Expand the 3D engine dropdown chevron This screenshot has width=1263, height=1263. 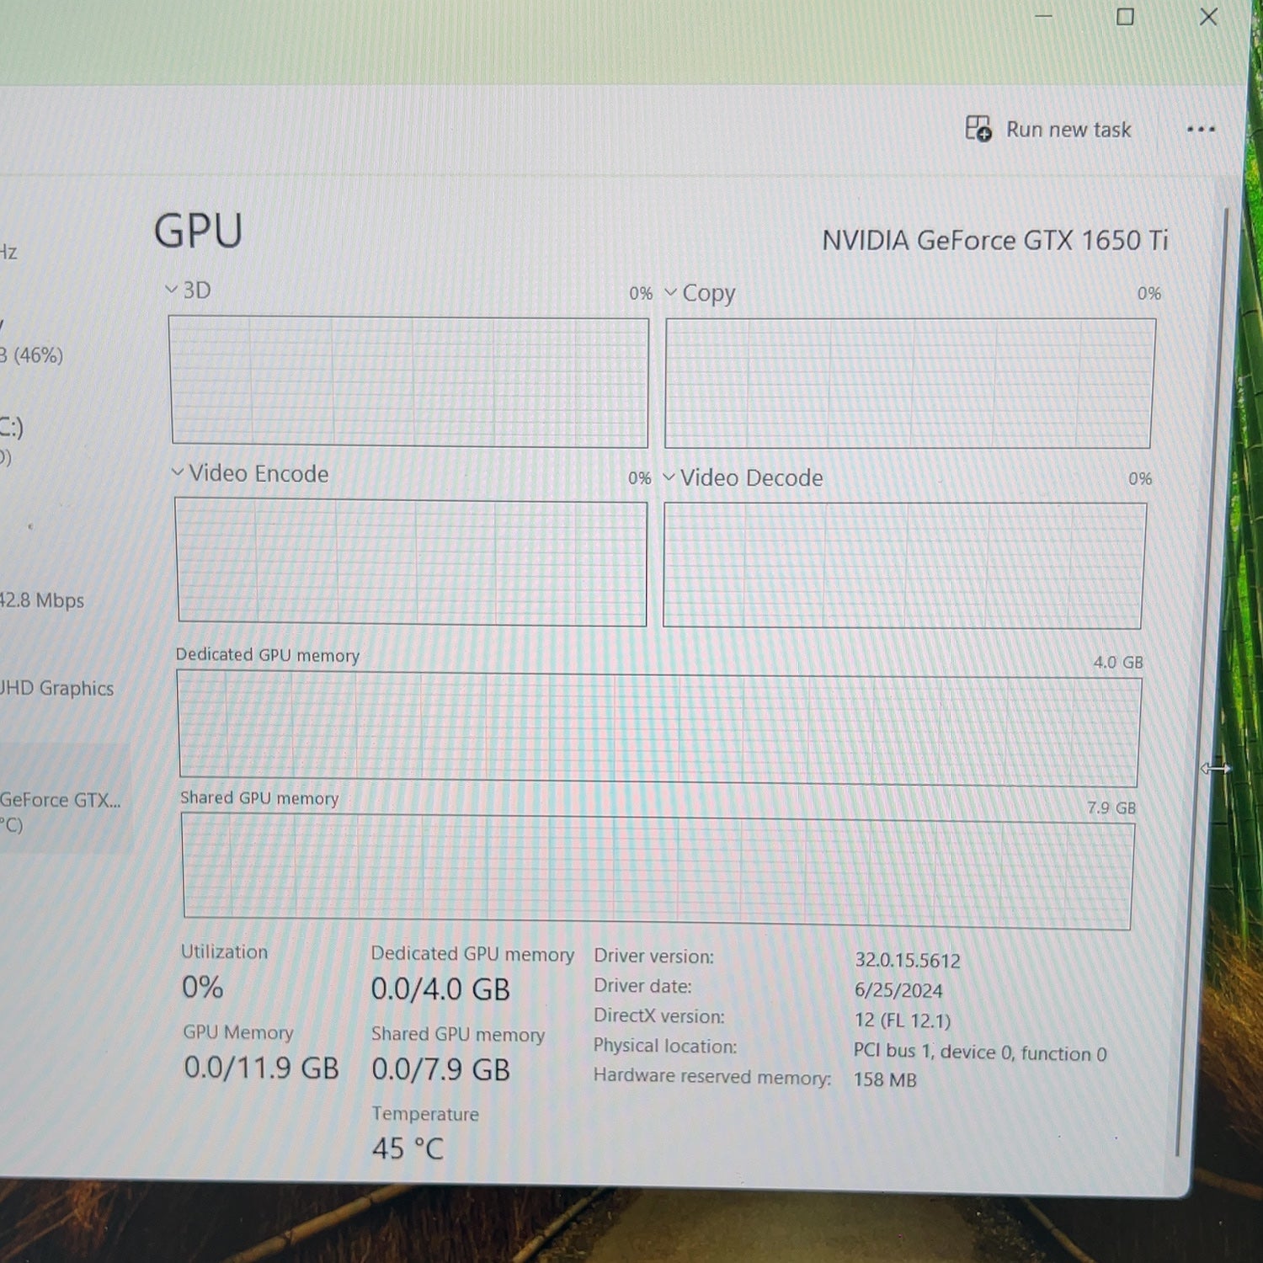click(x=172, y=290)
